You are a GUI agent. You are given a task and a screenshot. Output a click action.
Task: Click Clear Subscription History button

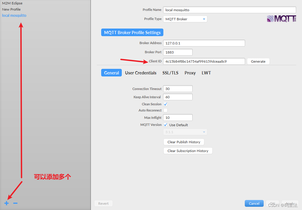pos(188,151)
